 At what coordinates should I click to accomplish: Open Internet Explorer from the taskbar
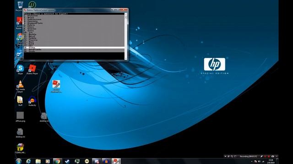coord(28,161)
